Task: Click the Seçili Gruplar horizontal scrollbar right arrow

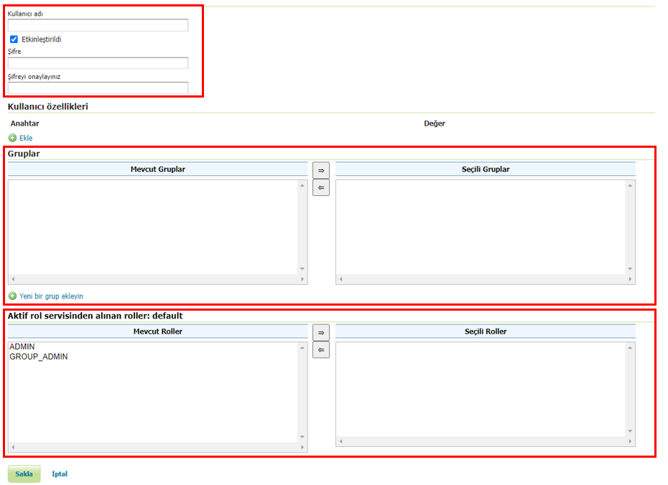Action: 630,280
